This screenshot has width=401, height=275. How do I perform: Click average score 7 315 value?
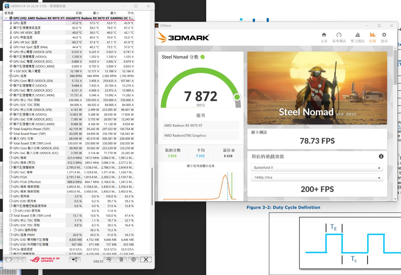200,156
